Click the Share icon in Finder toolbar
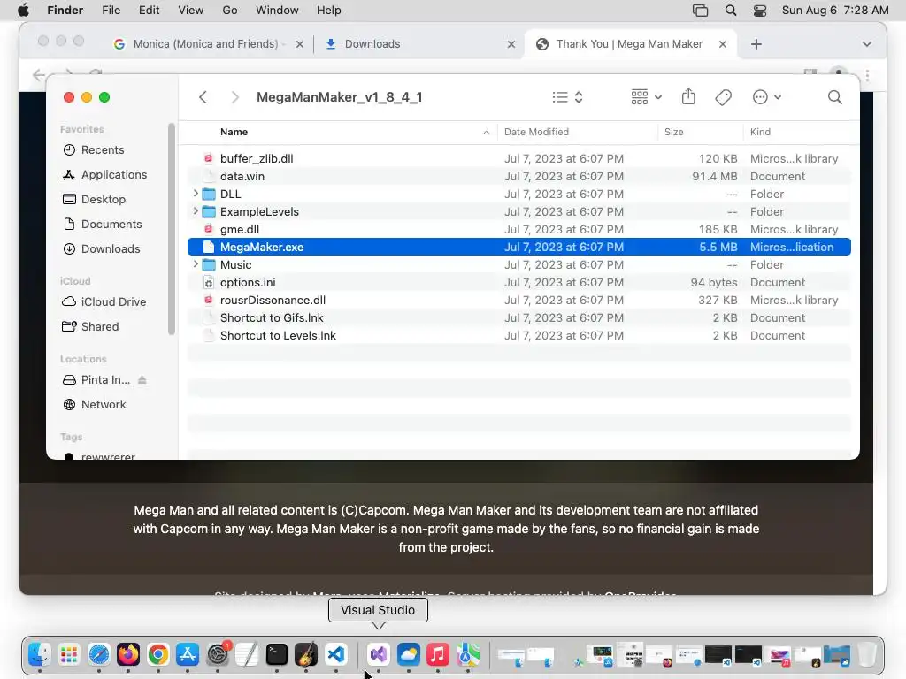 point(688,97)
